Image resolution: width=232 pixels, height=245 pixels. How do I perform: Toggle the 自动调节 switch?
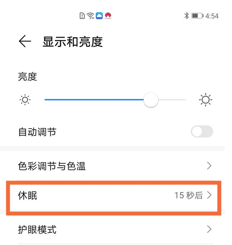202,131
